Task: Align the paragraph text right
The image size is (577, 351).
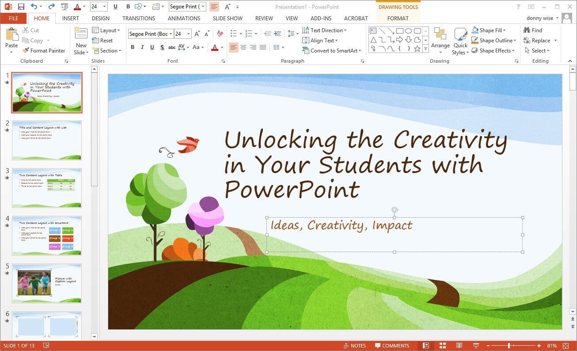Action: 253,47
